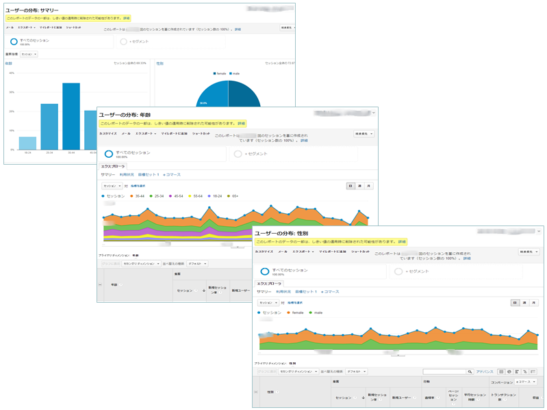
Task: Select data table view icon in gender report
Action: 501,372
